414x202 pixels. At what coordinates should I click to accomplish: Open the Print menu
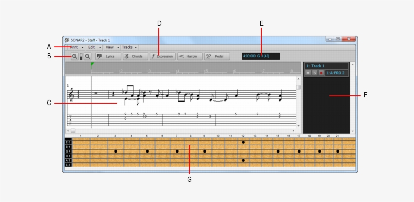(77, 47)
